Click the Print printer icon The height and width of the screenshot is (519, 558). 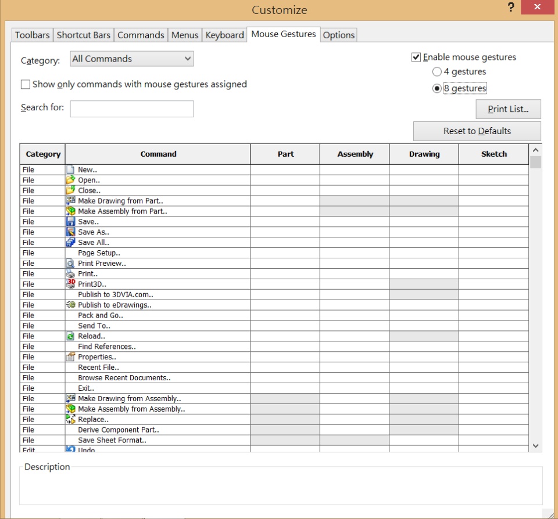click(x=70, y=273)
